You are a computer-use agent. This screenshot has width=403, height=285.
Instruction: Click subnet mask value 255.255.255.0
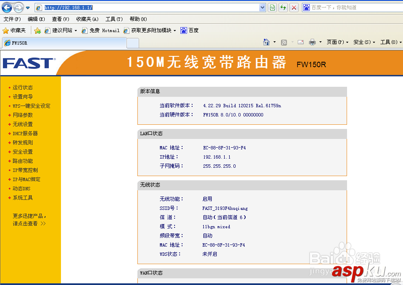point(219,166)
